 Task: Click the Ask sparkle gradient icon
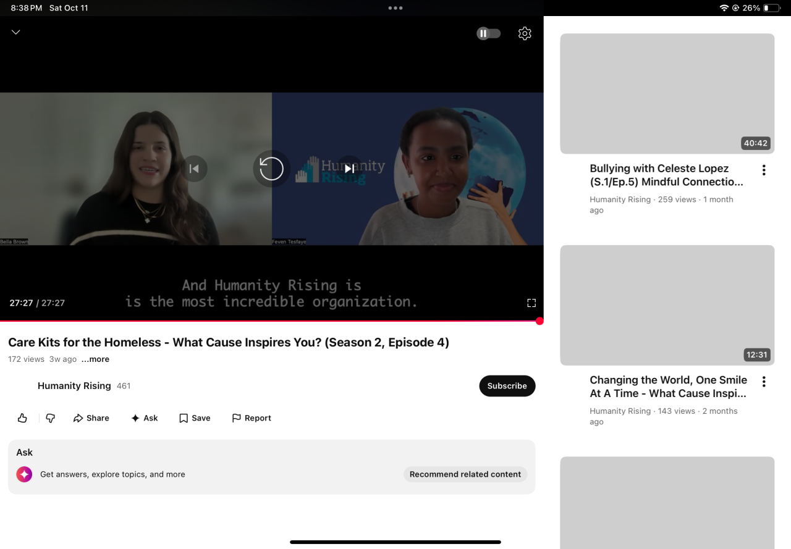point(24,474)
